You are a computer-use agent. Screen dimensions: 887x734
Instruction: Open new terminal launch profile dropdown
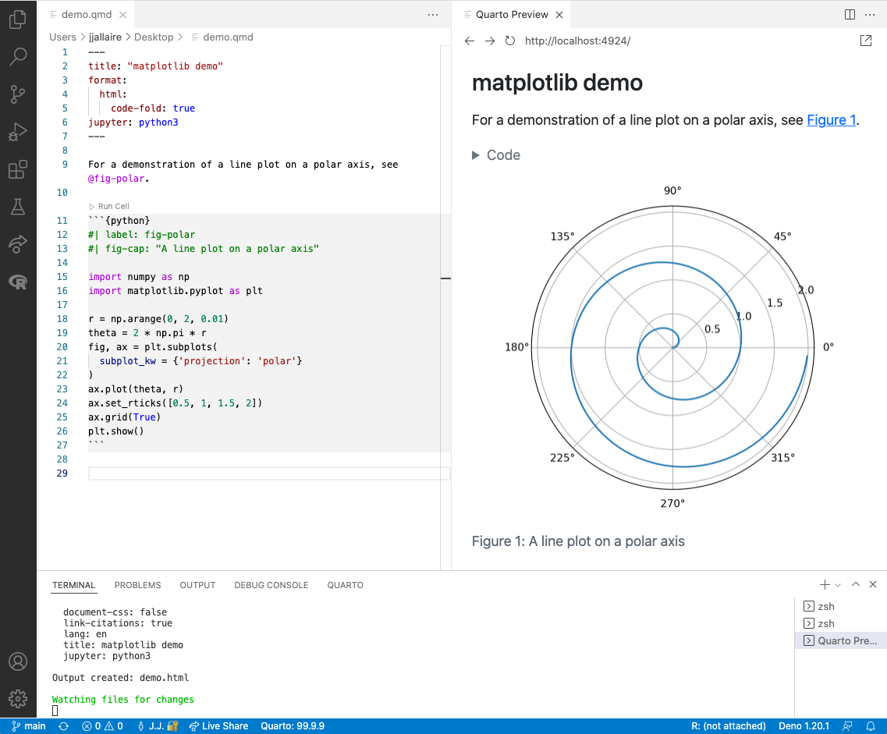pyautogui.click(x=838, y=585)
